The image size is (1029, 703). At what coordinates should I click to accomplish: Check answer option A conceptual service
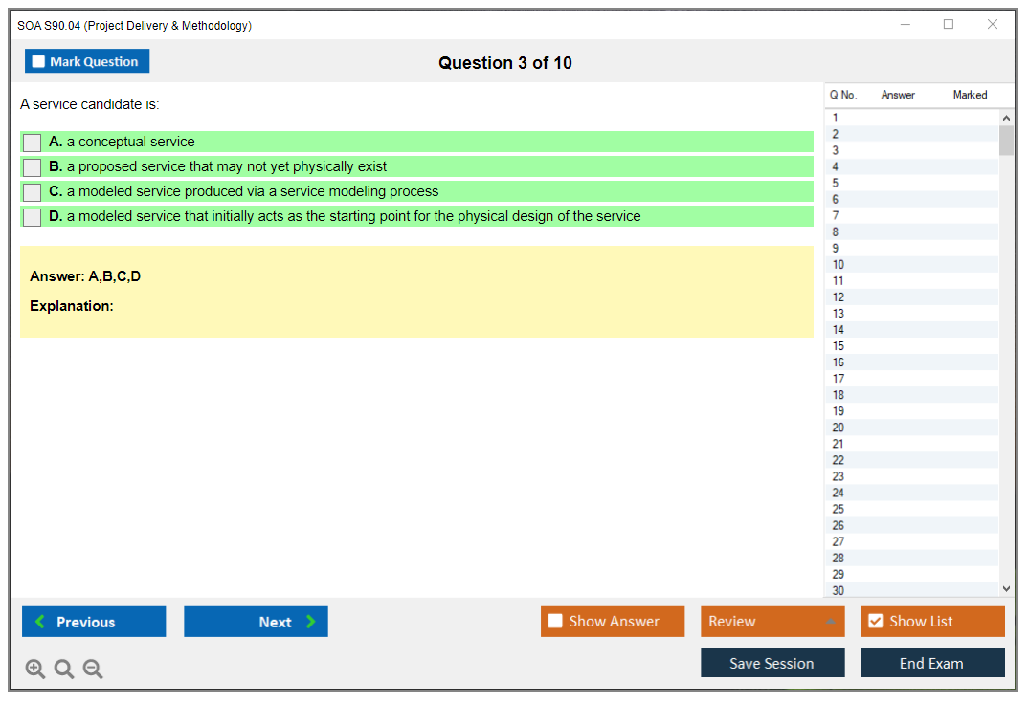pyautogui.click(x=33, y=143)
